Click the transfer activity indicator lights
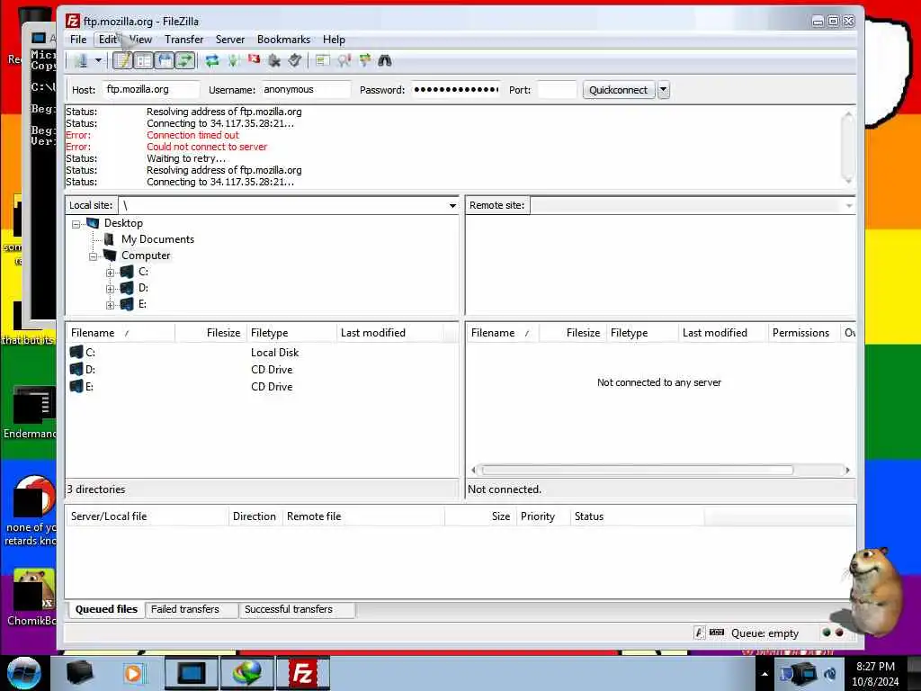The height and width of the screenshot is (691, 921). coord(833,633)
